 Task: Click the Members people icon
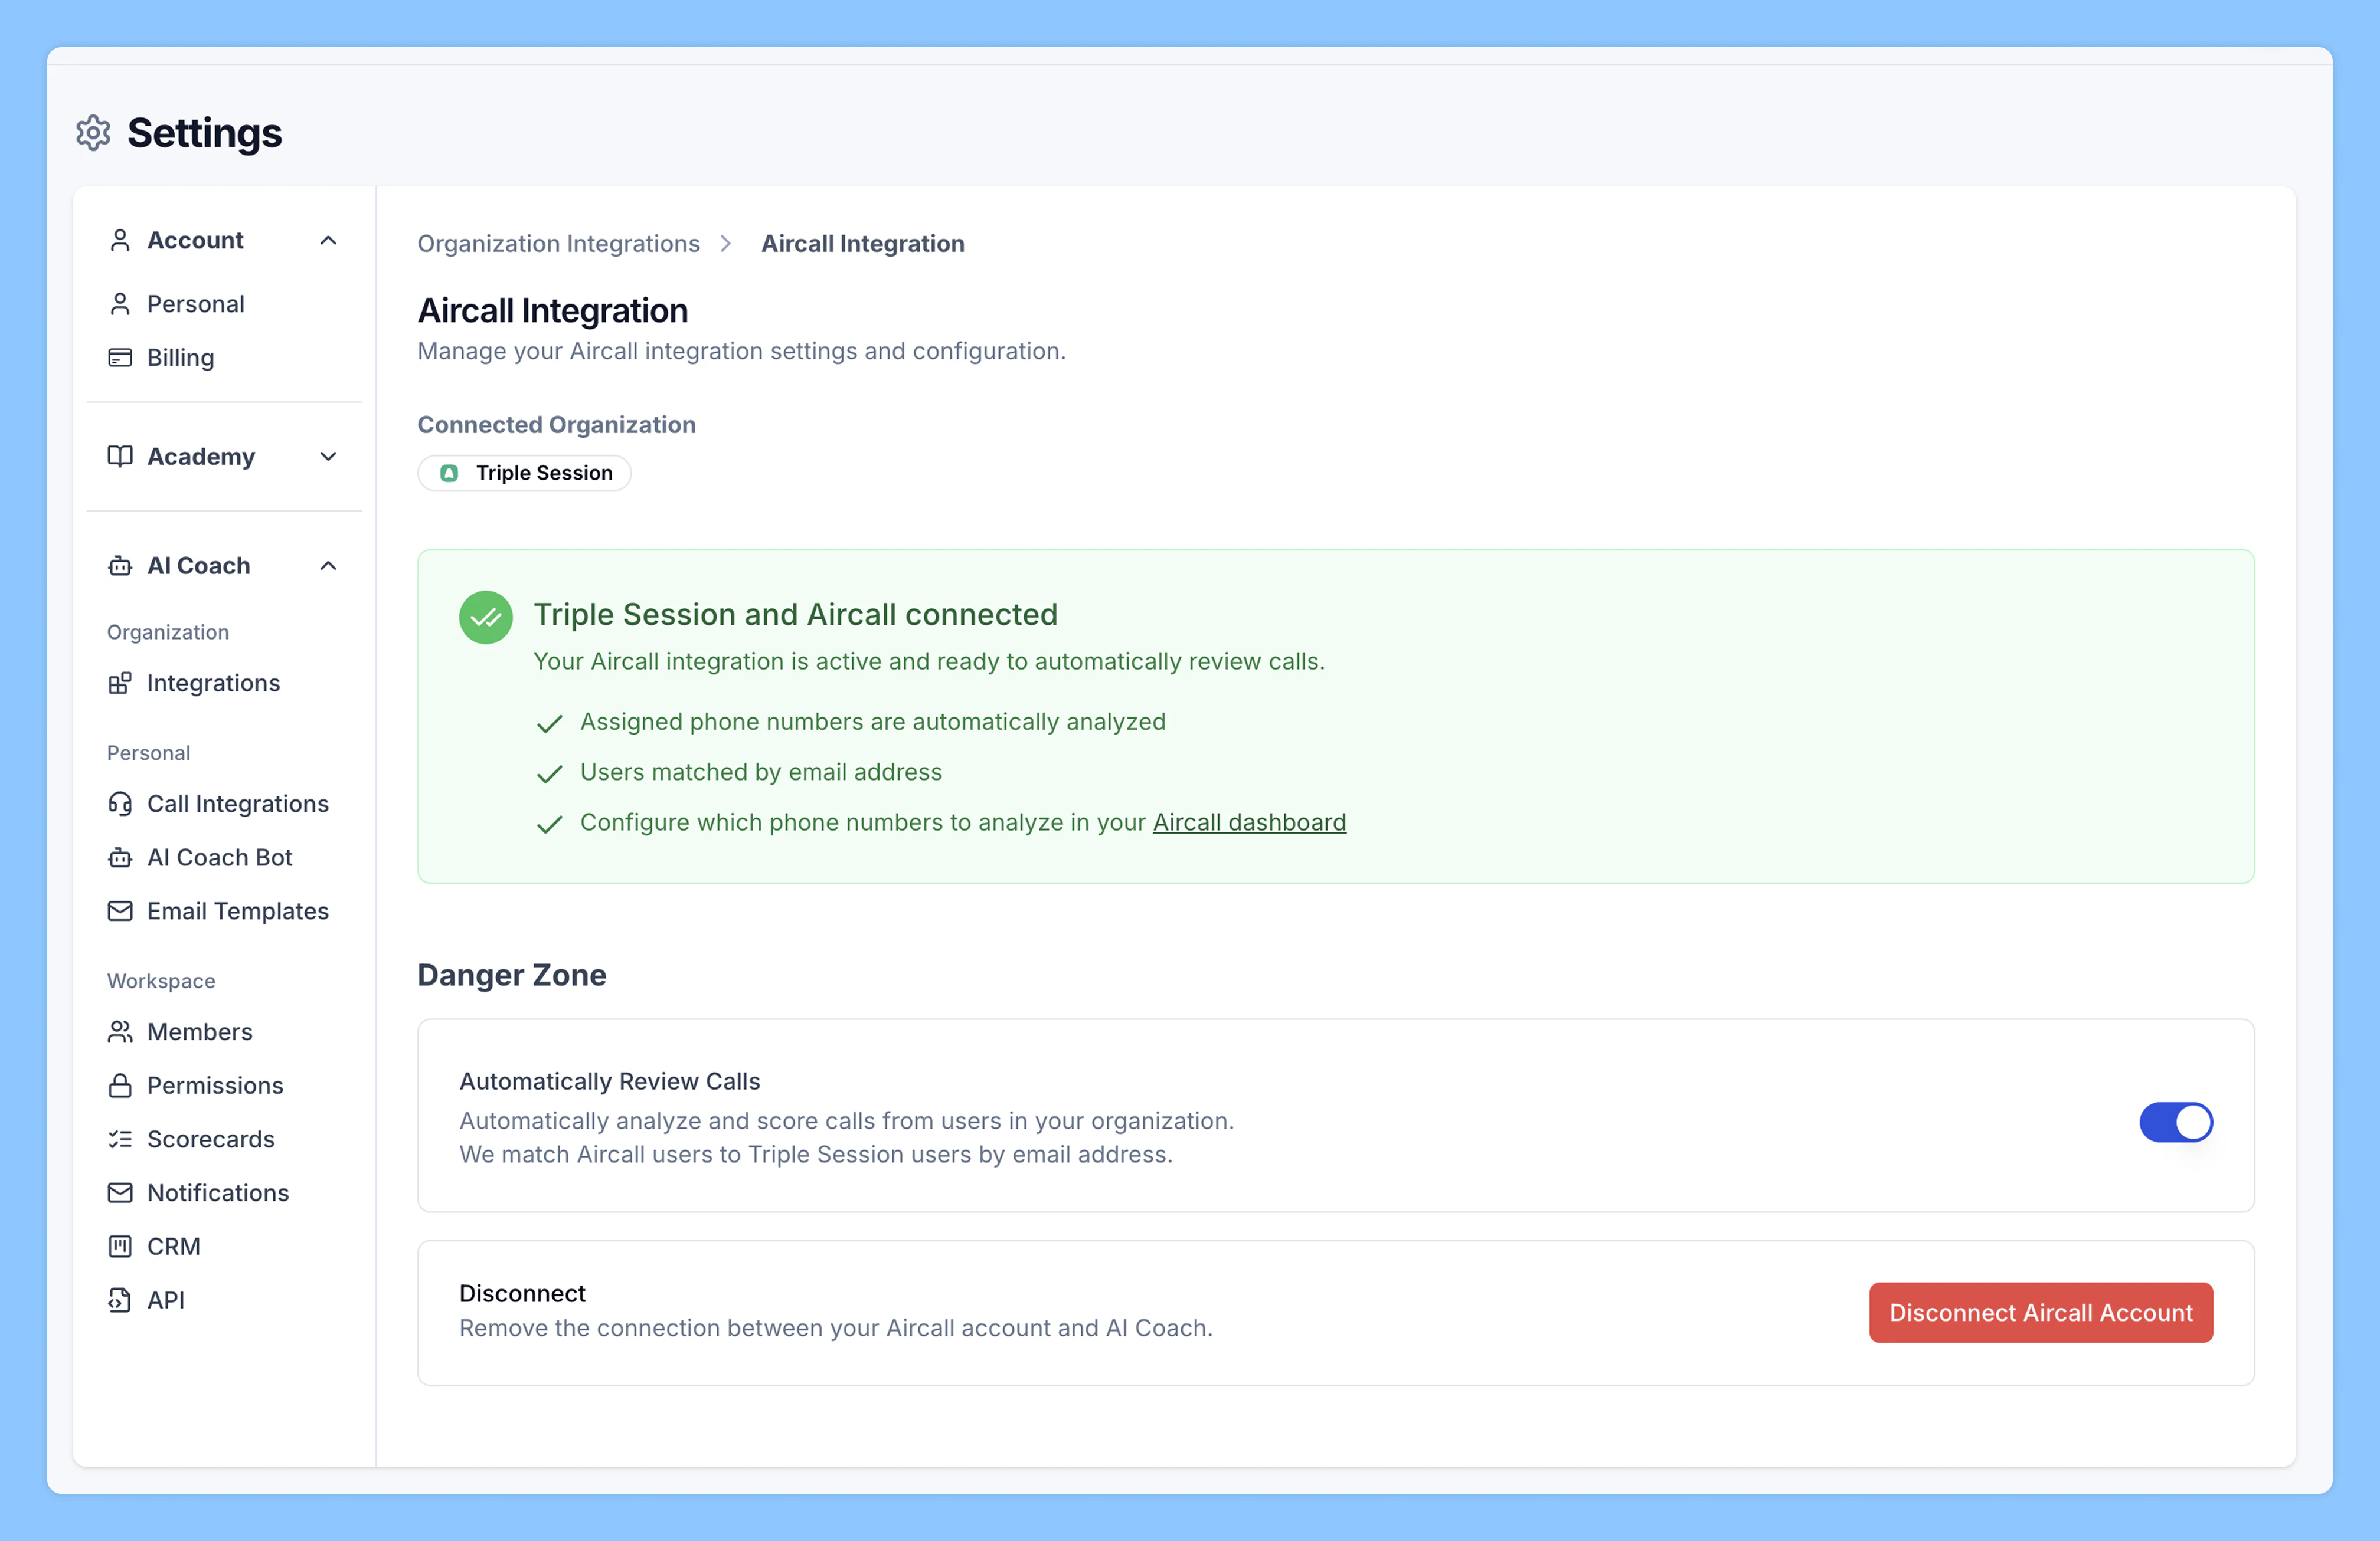(120, 1032)
